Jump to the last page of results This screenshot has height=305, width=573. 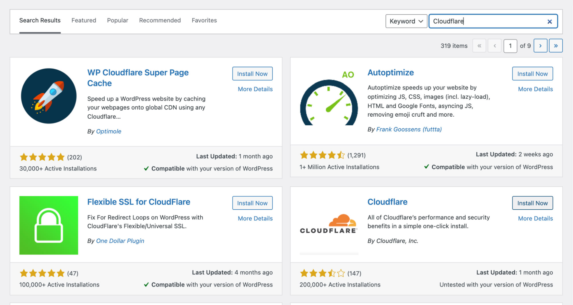click(x=556, y=46)
